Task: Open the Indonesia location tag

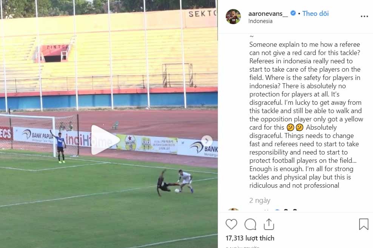Action: tap(260, 21)
